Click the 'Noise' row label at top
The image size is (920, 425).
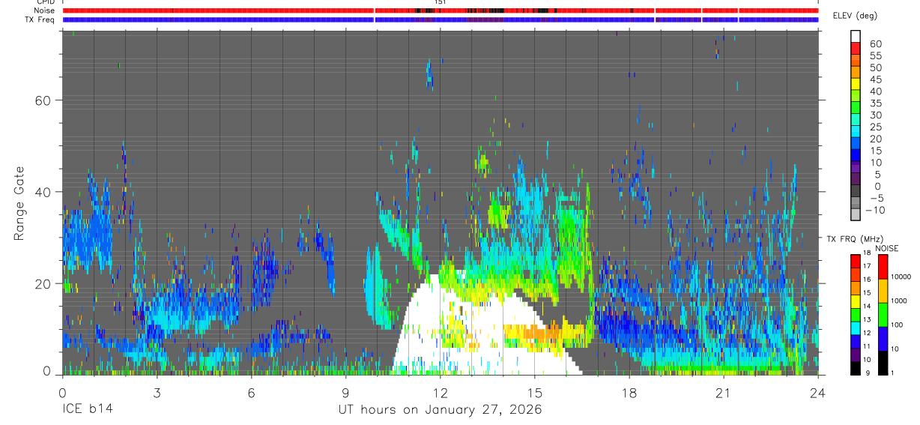coord(45,10)
